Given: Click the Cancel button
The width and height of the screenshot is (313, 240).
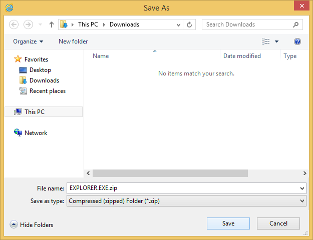Looking at the screenshot, I should tap(278, 223).
